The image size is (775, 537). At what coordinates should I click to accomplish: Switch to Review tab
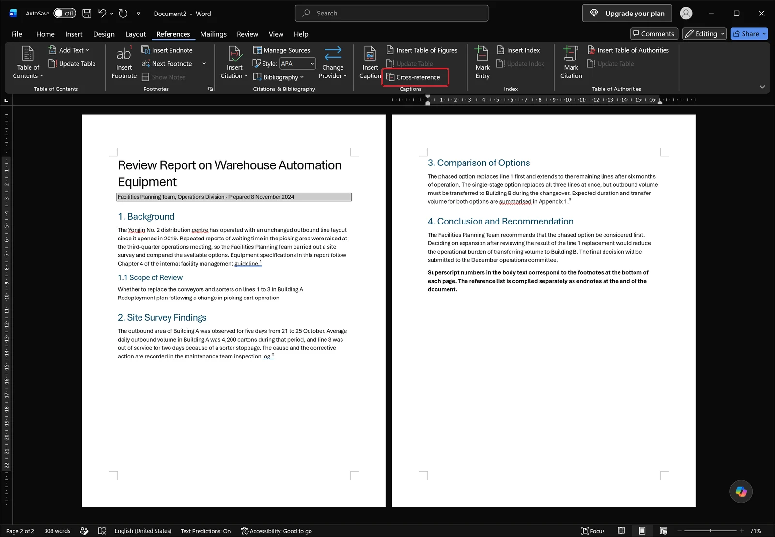click(248, 34)
